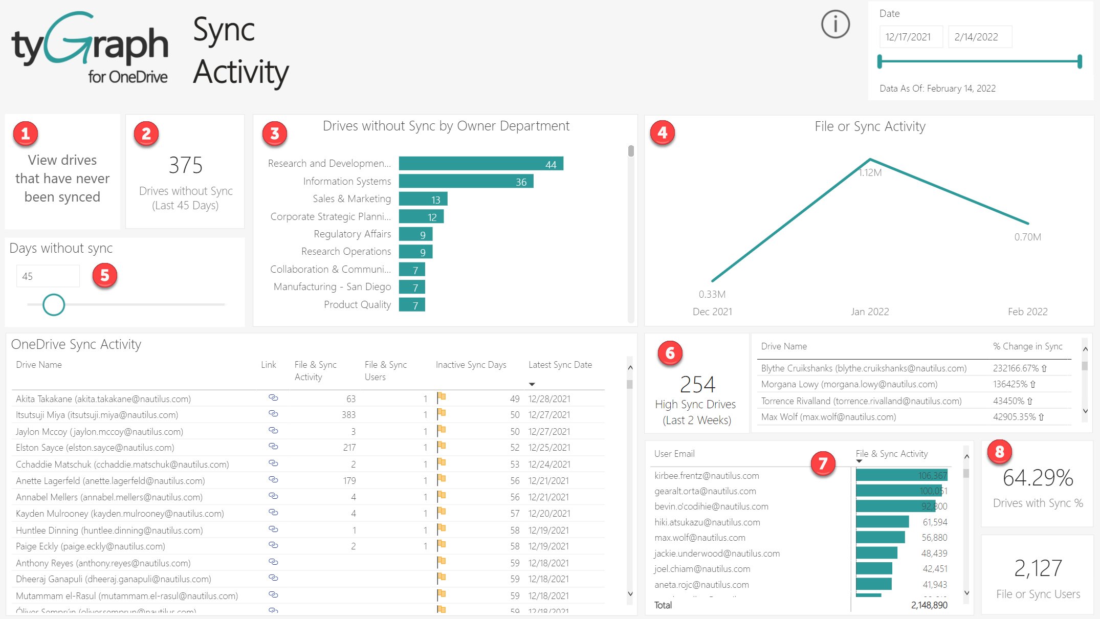
Task: Sort File & Sync Activity column arrow
Action: click(859, 461)
